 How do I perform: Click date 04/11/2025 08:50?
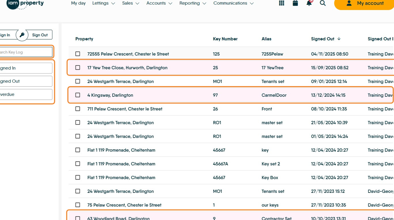coord(329,54)
